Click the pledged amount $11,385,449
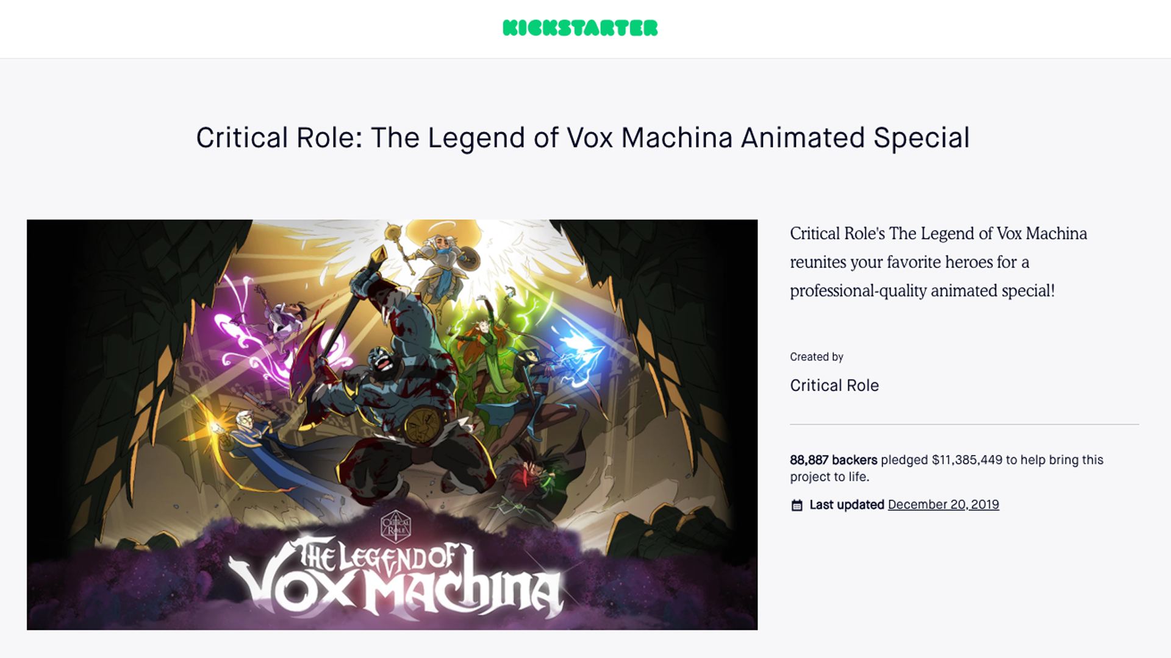This screenshot has height=658, width=1171. click(967, 460)
